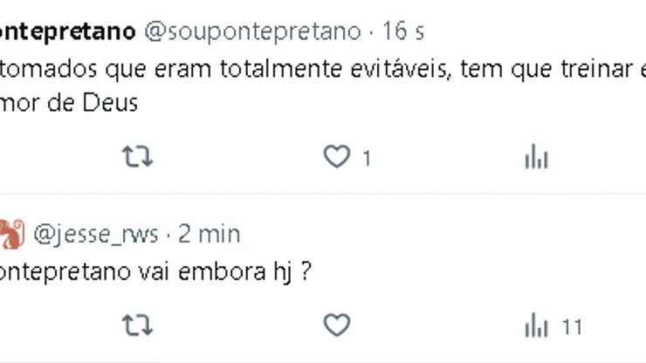Click the view count '11'
The width and height of the screenshot is (646, 363).
click(x=572, y=327)
